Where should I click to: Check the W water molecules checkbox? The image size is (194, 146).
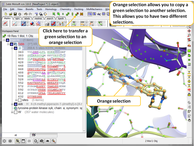point(15,112)
